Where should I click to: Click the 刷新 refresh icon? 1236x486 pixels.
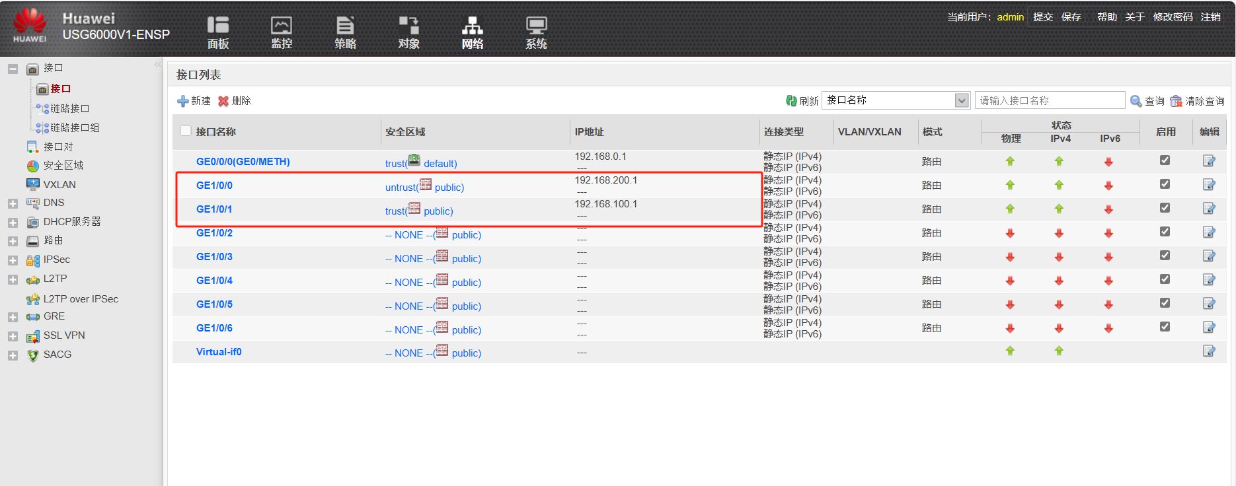[791, 101]
